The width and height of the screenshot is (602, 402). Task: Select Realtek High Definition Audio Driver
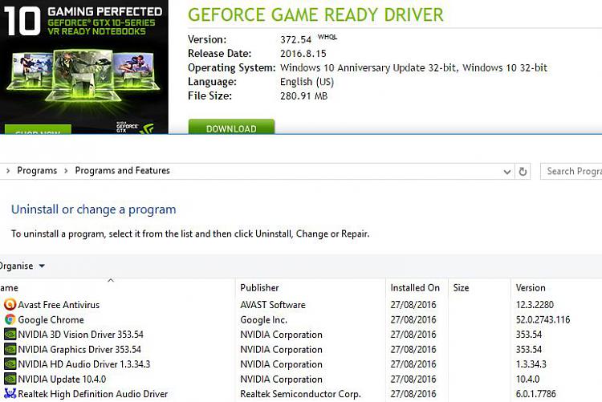tap(301, 393)
